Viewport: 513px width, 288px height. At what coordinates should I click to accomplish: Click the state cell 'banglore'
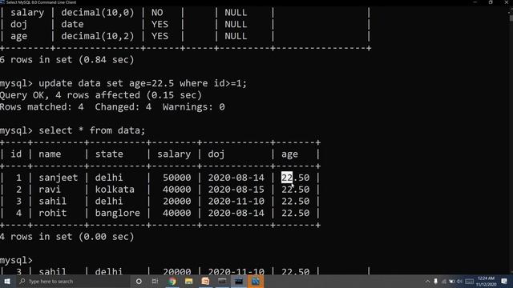118,213
